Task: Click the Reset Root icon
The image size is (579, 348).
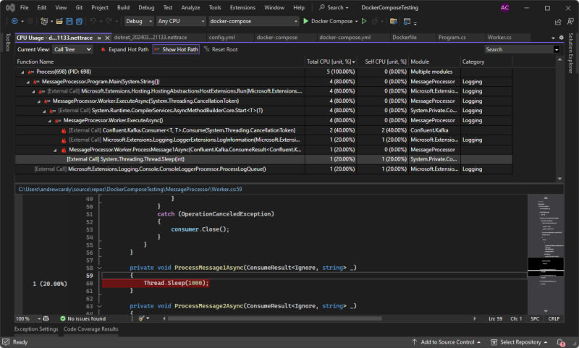Action: point(206,49)
